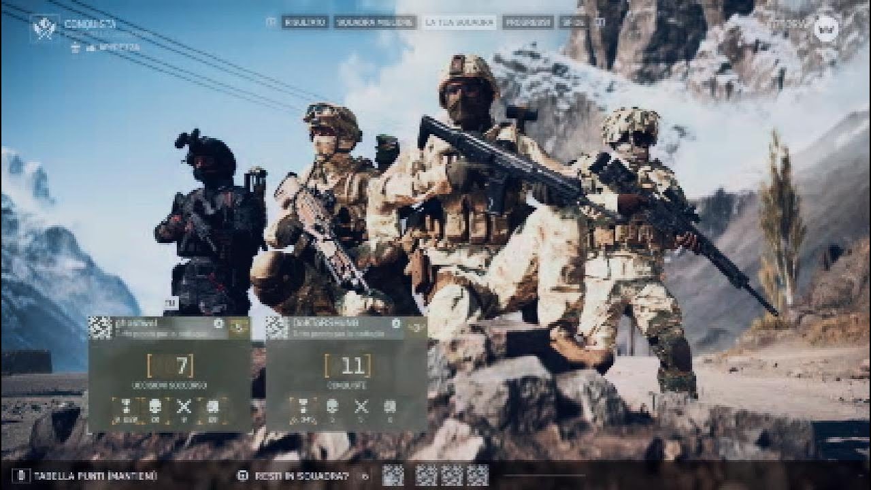This screenshot has width=871, height=490.
Task: Click the first player's name in the card
Action: pos(137,323)
